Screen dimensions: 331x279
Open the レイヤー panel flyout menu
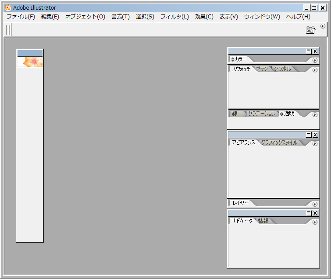point(315,204)
